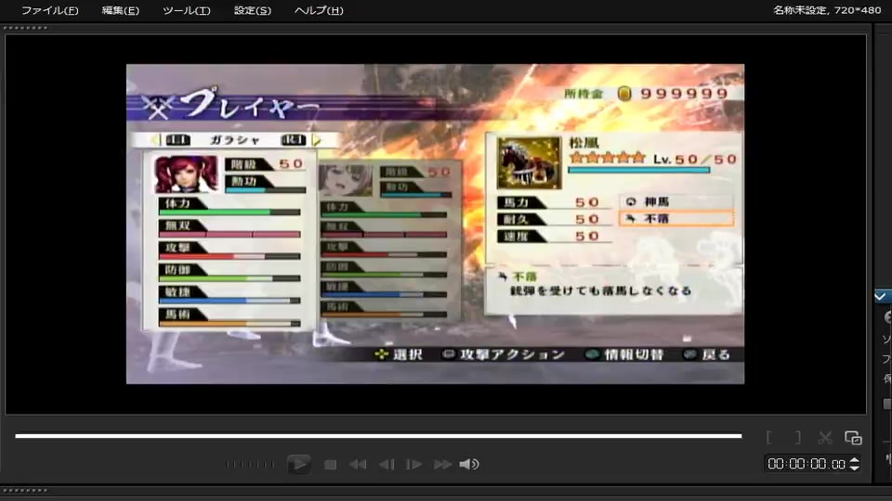Open the ツール(T) menu
Screen dimensions: 892x501
(x=186, y=10)
